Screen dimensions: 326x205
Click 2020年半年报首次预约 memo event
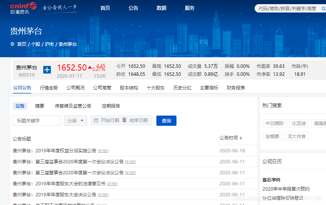pyautogui.click(x=286, y=189)
